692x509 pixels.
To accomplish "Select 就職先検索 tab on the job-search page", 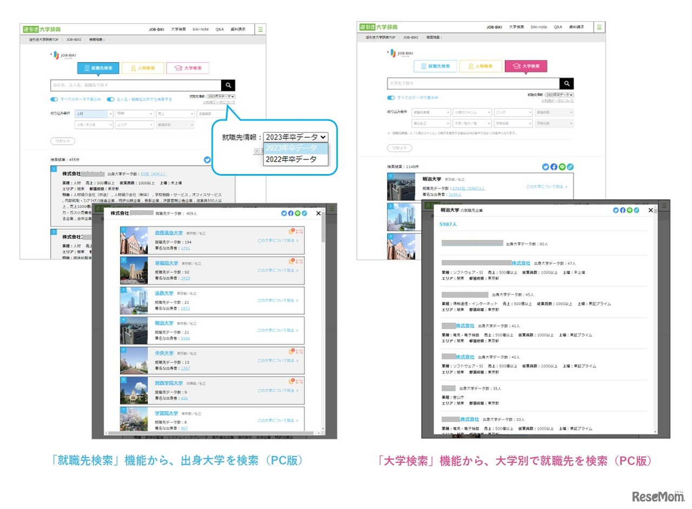I will point(98,68).
